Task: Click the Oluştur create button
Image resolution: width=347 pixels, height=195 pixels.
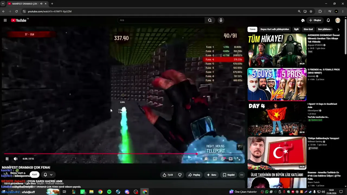Action: [x=315, y=20]
